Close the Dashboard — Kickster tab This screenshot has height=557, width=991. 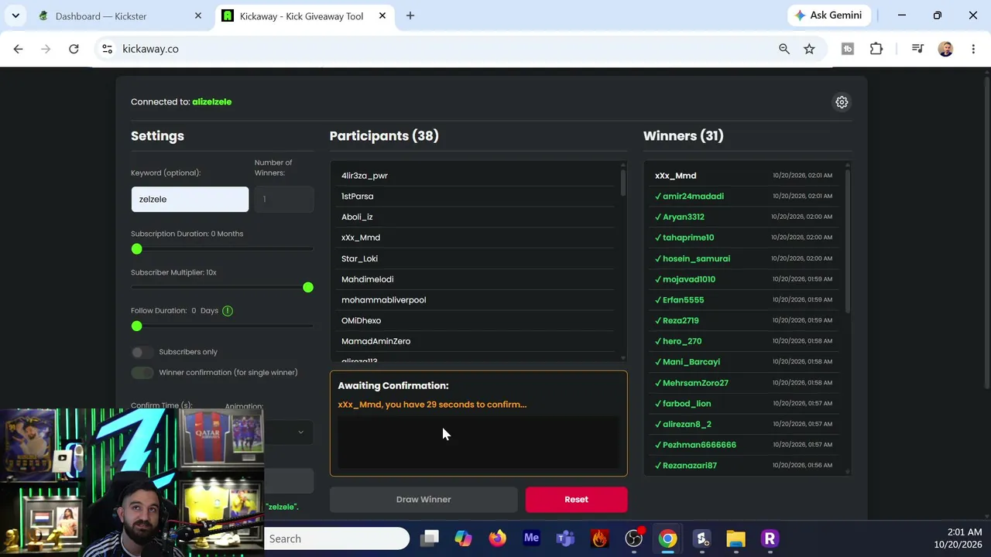pos(198,16)
